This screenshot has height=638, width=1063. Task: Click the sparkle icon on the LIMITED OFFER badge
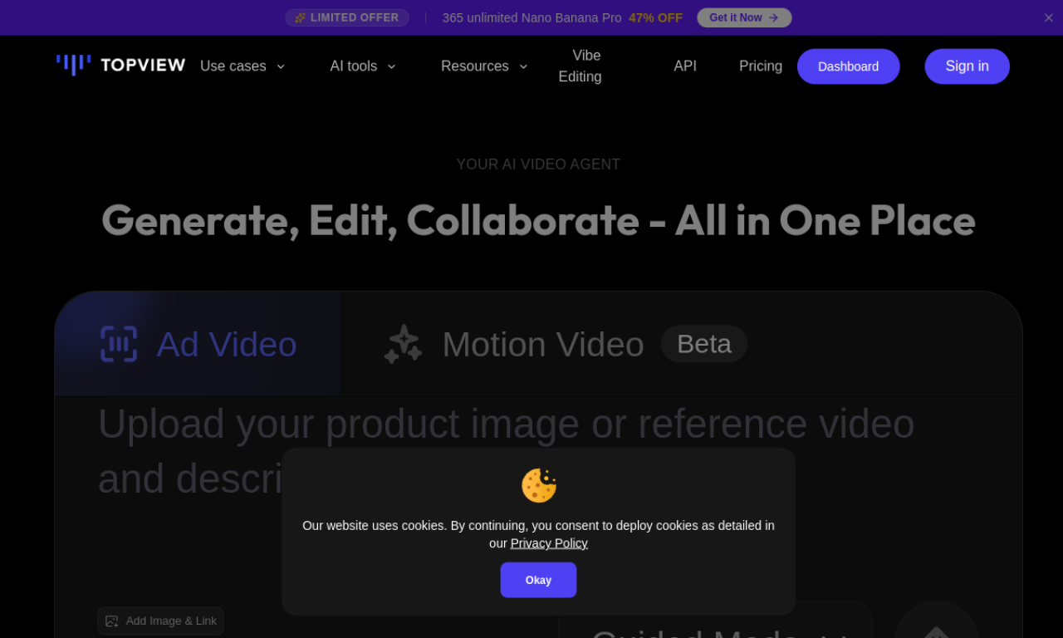coord(299,17)
